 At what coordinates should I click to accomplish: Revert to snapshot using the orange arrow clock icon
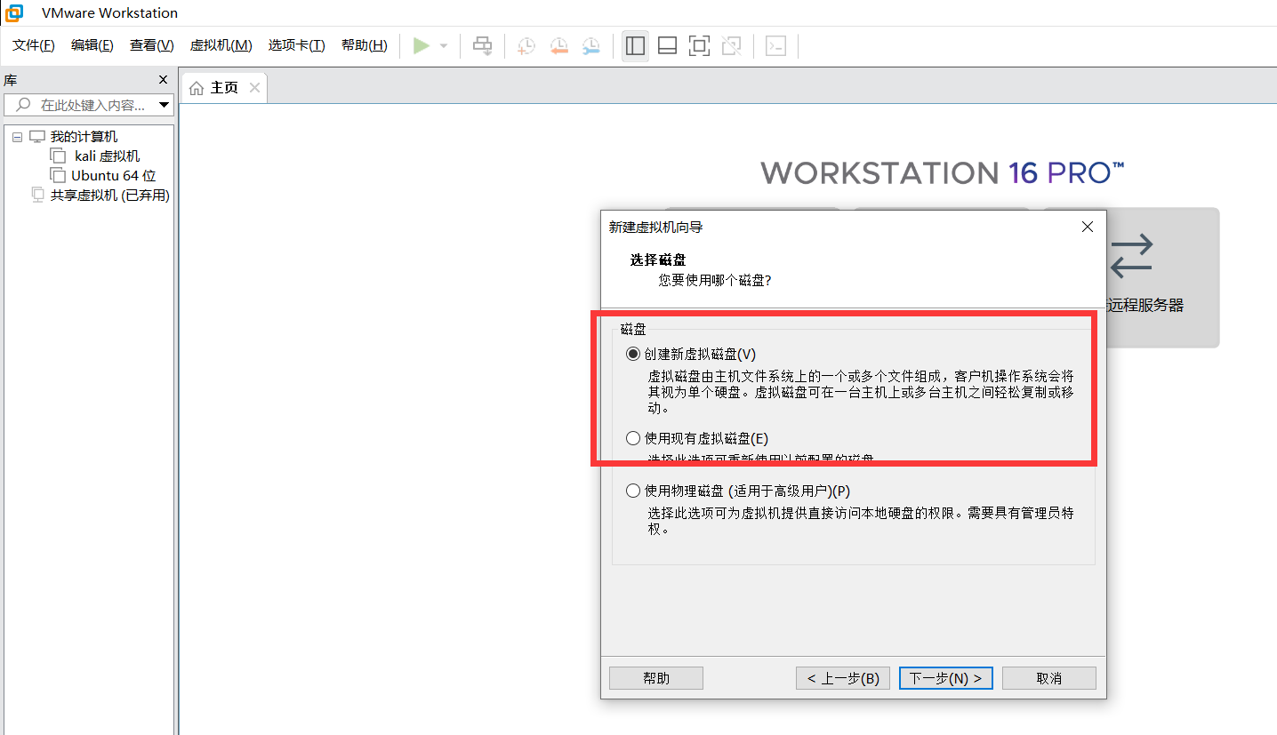(x=558, y=45)
